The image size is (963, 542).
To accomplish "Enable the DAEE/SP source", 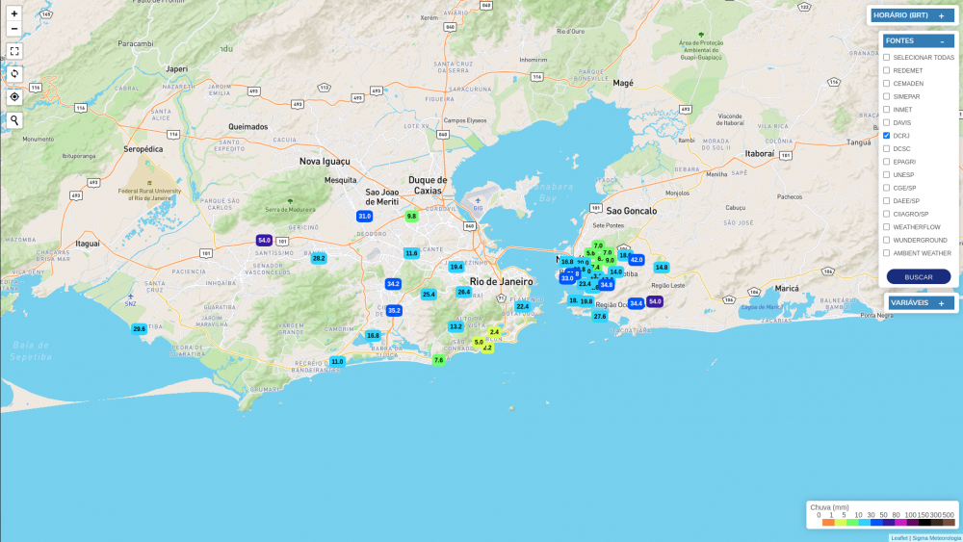I will click(886, 200).
